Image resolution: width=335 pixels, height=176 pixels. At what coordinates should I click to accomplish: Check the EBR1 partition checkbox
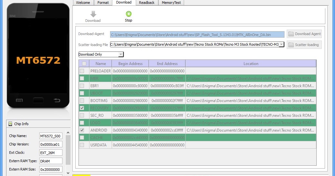(x=82, y=86)
